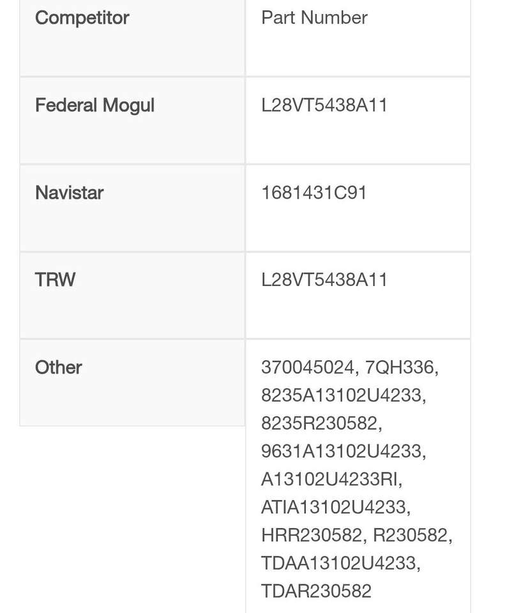Click the 8235R230582 part number
The width and height of the screenshot is (507, 613).
tap(320, 423)
